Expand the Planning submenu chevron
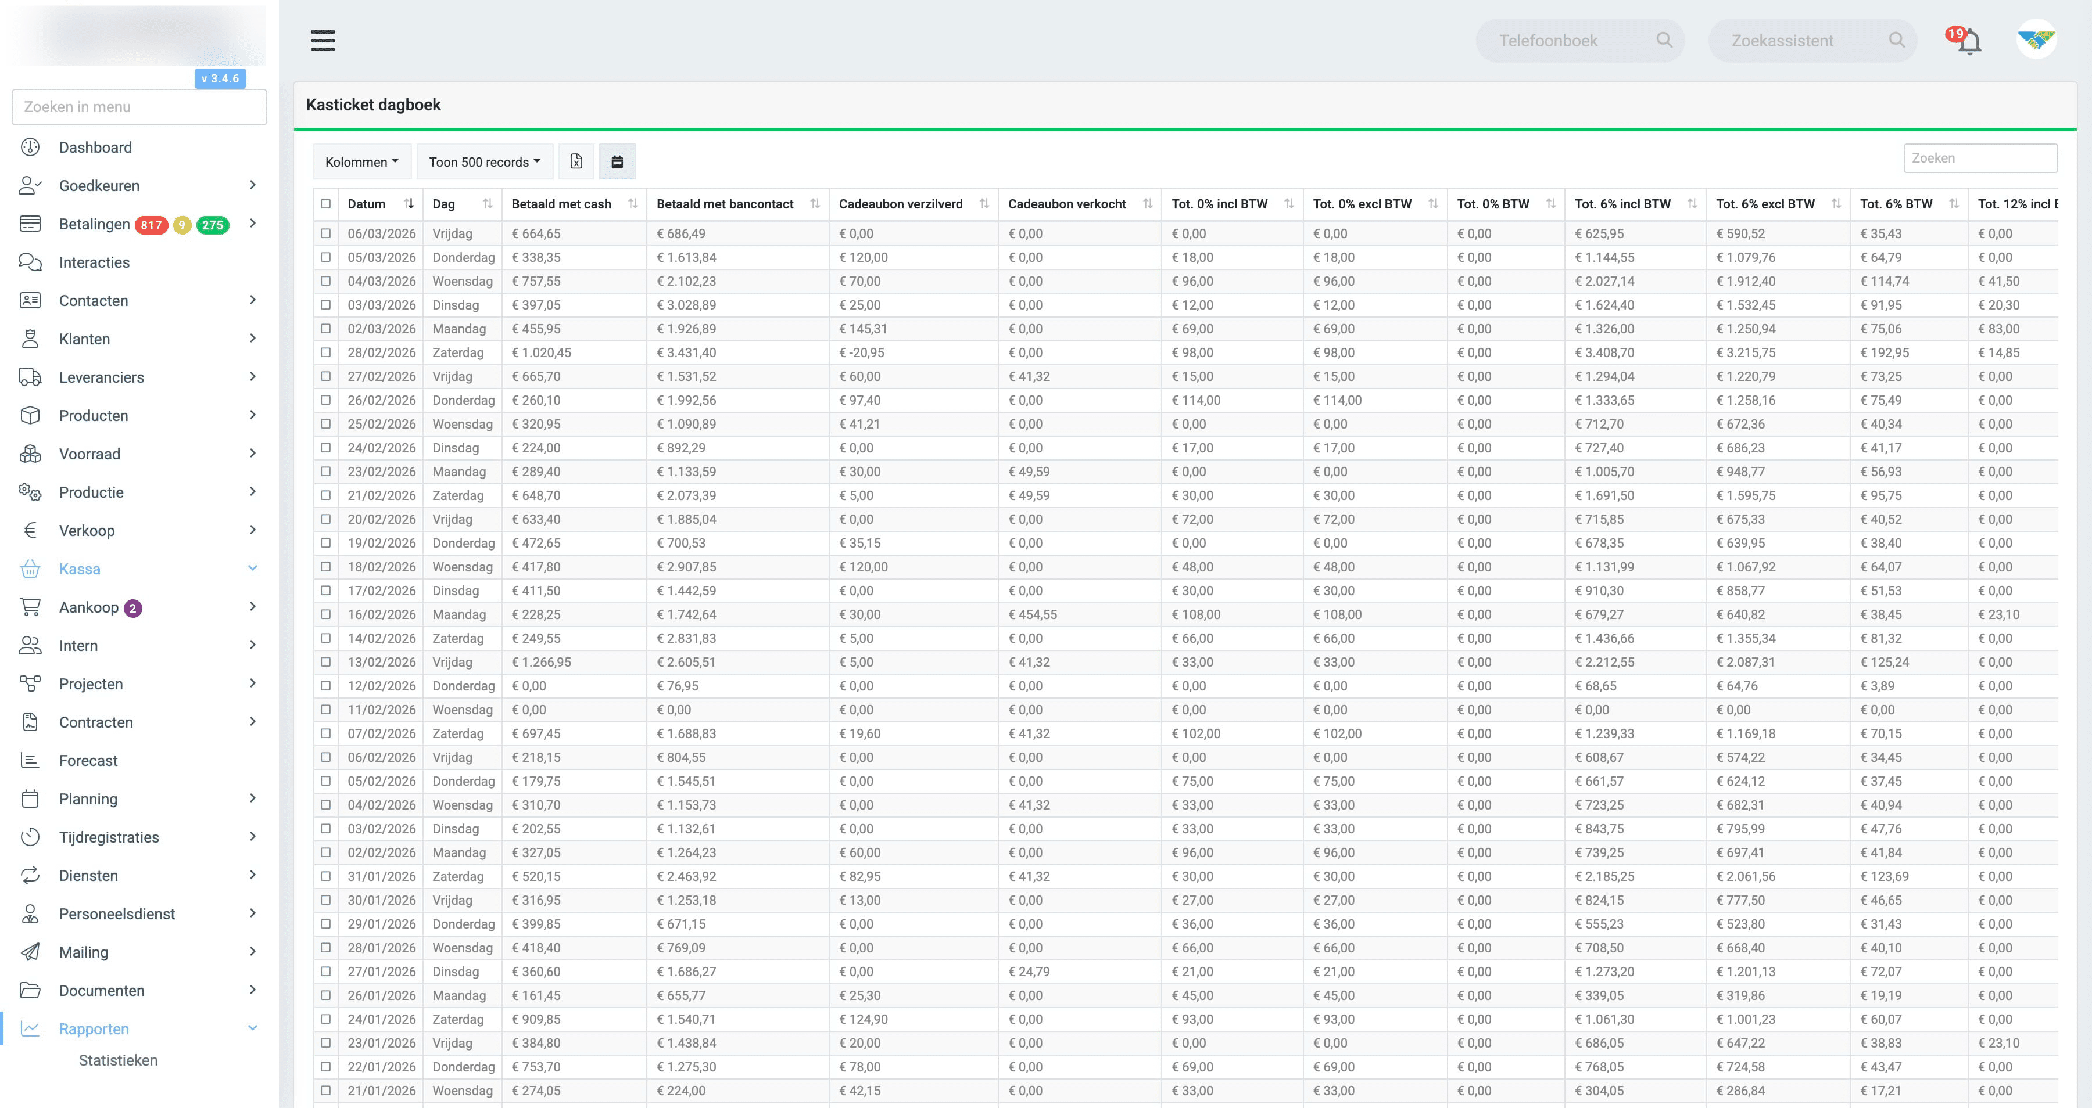 (253, 798)
